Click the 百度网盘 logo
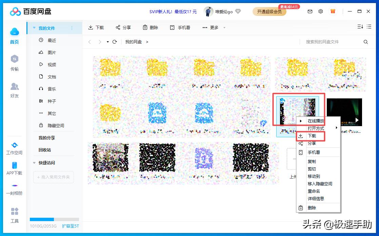The image size is (379, 236). point(31,11)
